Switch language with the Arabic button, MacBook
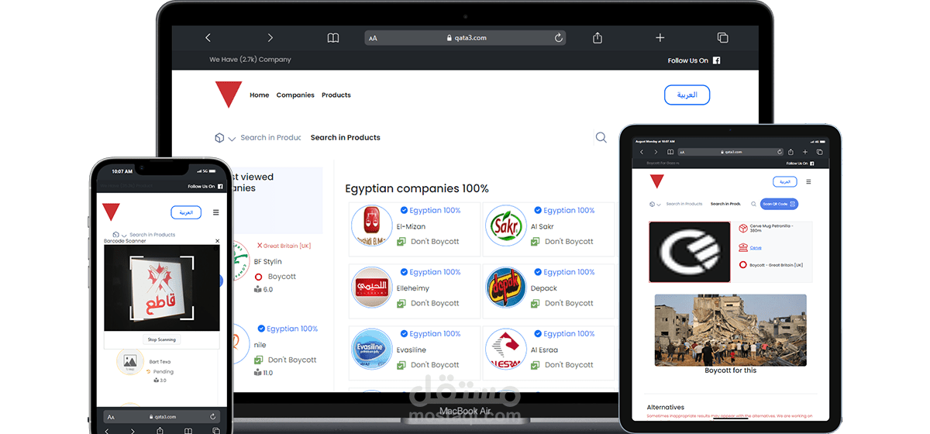The height and width of the screenshot is (434, 930). (687, 95)
